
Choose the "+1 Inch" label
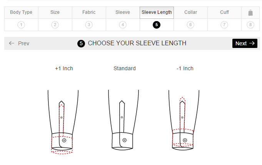point(64,69)
